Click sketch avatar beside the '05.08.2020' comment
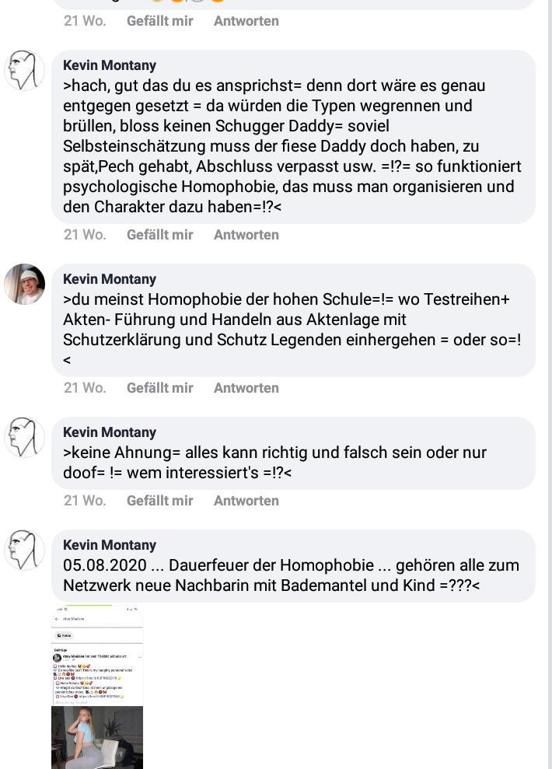The width and height of the screenshot is (552, 769). (x=25, y=550)
